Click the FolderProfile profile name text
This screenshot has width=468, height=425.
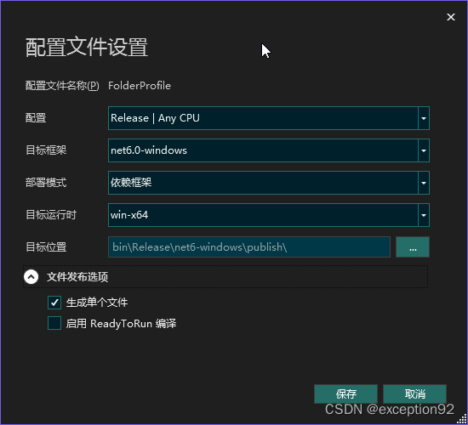click(x=140, y=86)
